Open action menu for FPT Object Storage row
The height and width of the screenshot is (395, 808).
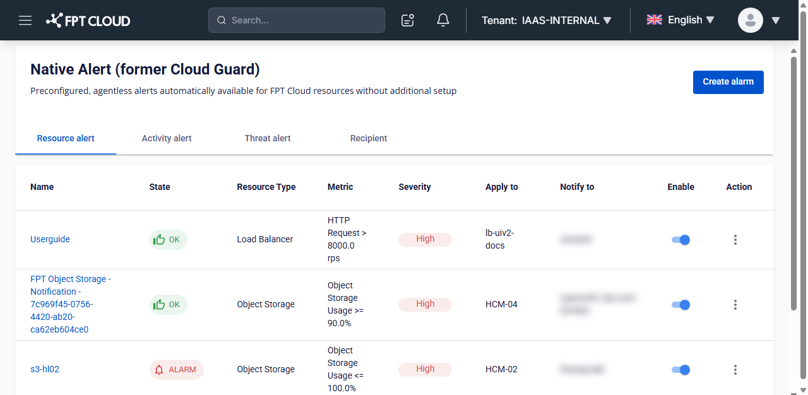tap(735, 305)
